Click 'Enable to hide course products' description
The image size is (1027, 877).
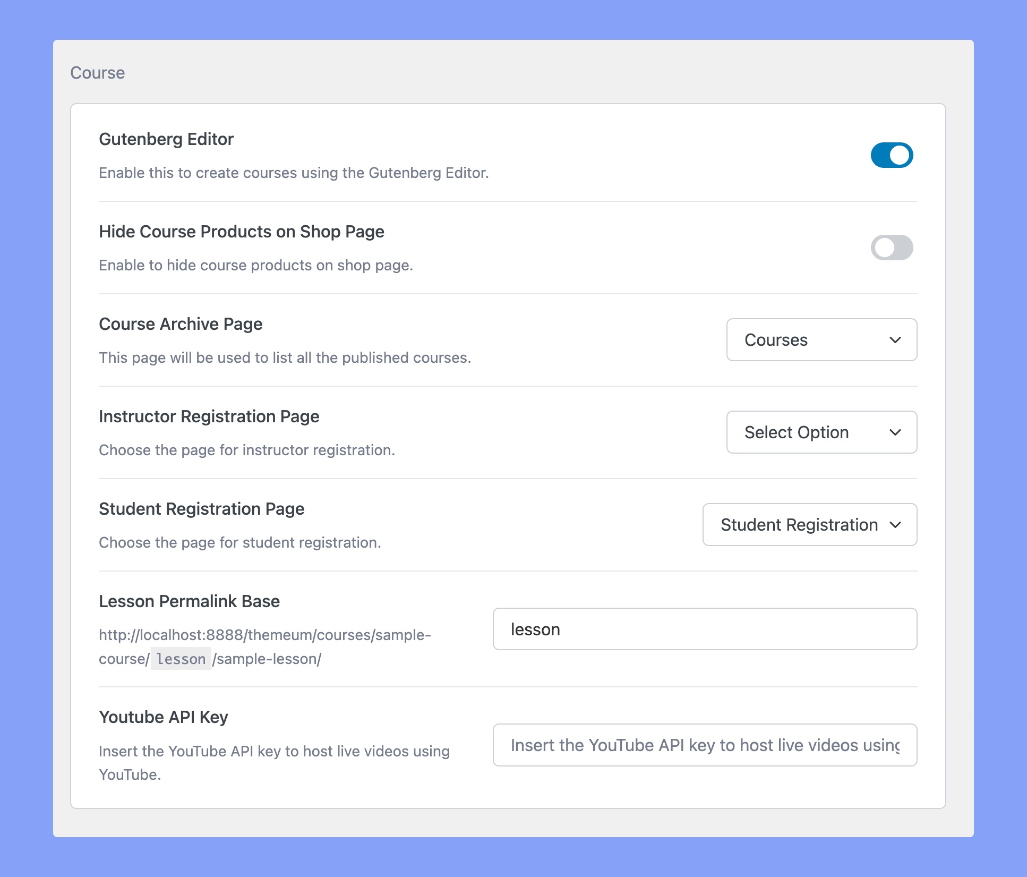coord(256,266)
